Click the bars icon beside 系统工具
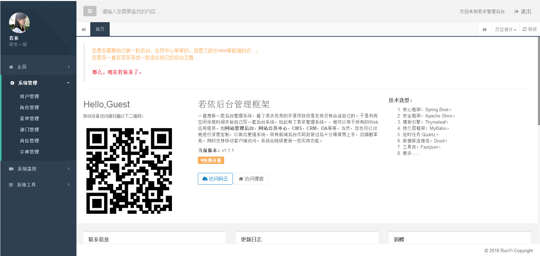The height and width of the screenshot is (256, 540). (x=11, y=185)
